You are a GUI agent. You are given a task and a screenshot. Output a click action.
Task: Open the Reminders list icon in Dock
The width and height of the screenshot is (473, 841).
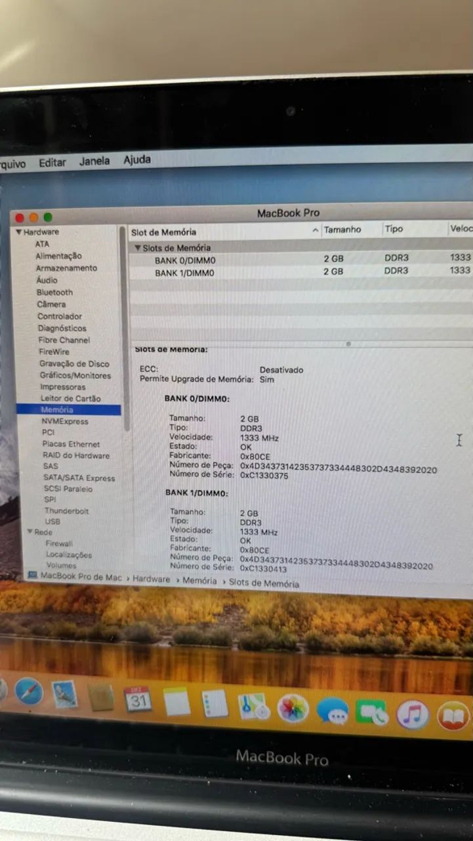pyautogui.click(x=215, y=704)
